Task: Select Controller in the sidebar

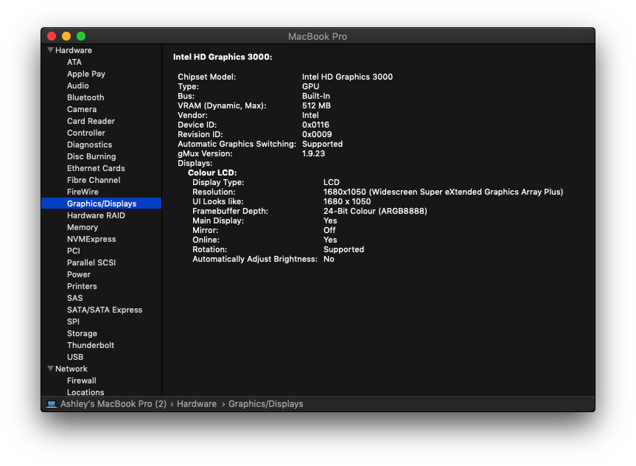Action: 86,133
